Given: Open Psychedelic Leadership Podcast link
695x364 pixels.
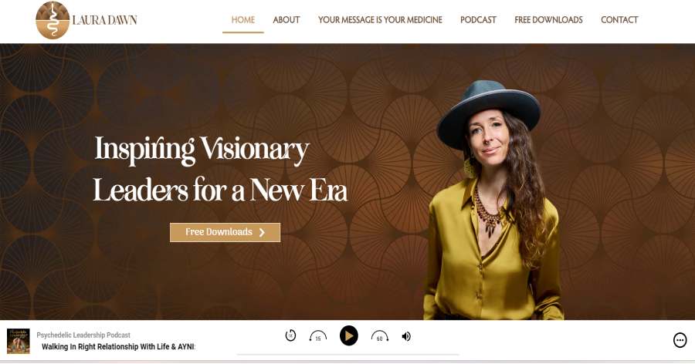Looking at the screenshot, I should 83,335.
